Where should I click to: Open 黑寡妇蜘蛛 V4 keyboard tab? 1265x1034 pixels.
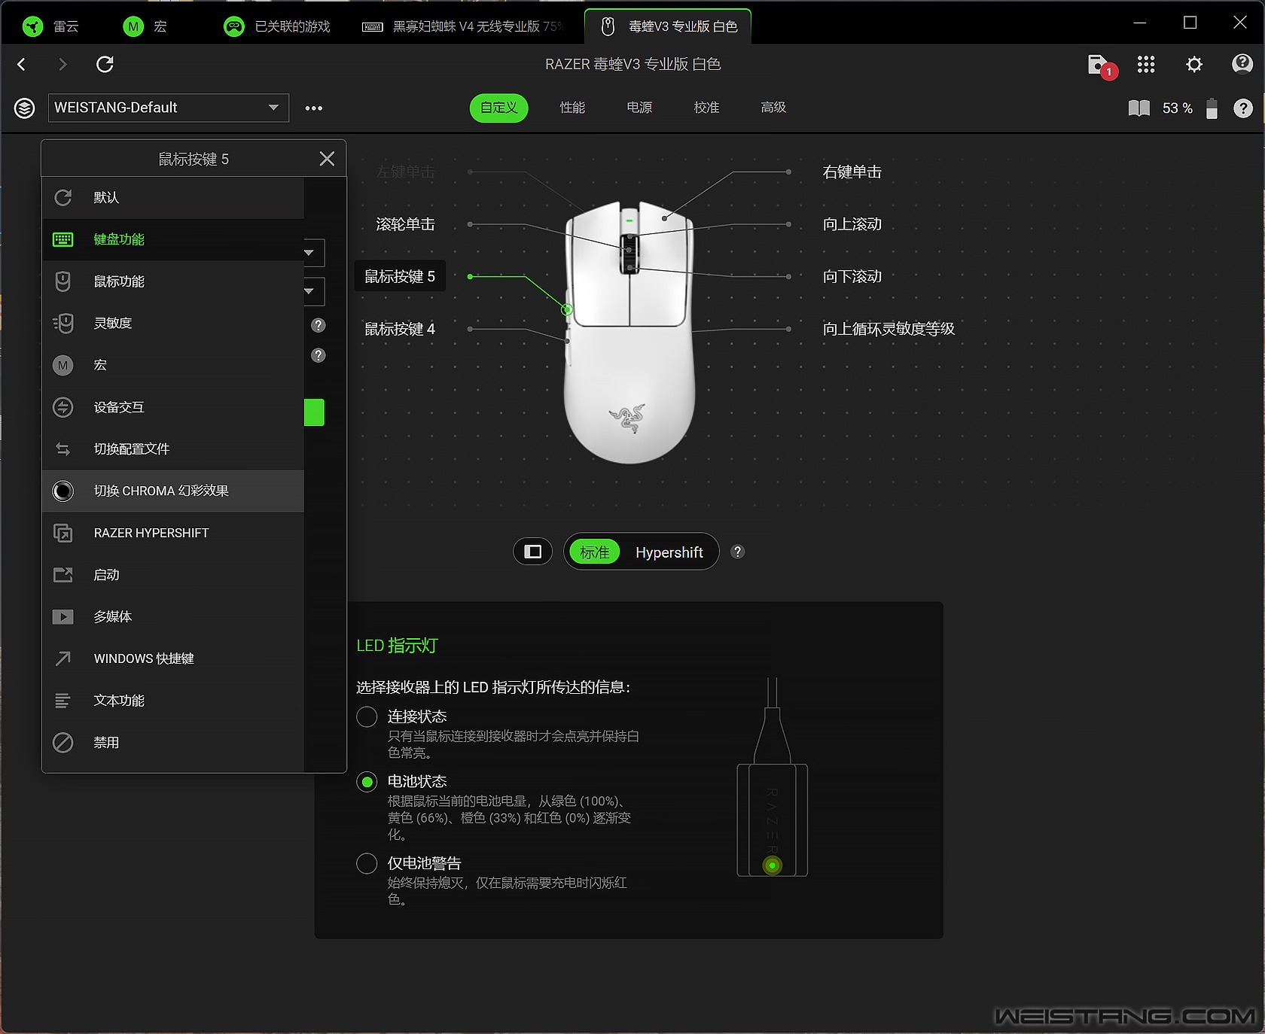(x=462, y=27)
